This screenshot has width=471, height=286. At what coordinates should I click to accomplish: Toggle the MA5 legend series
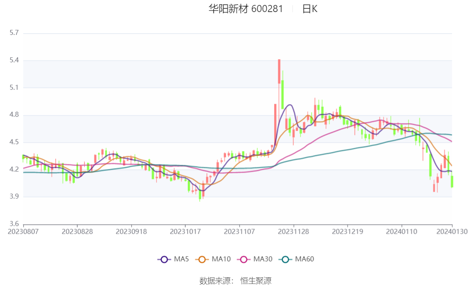173,259
